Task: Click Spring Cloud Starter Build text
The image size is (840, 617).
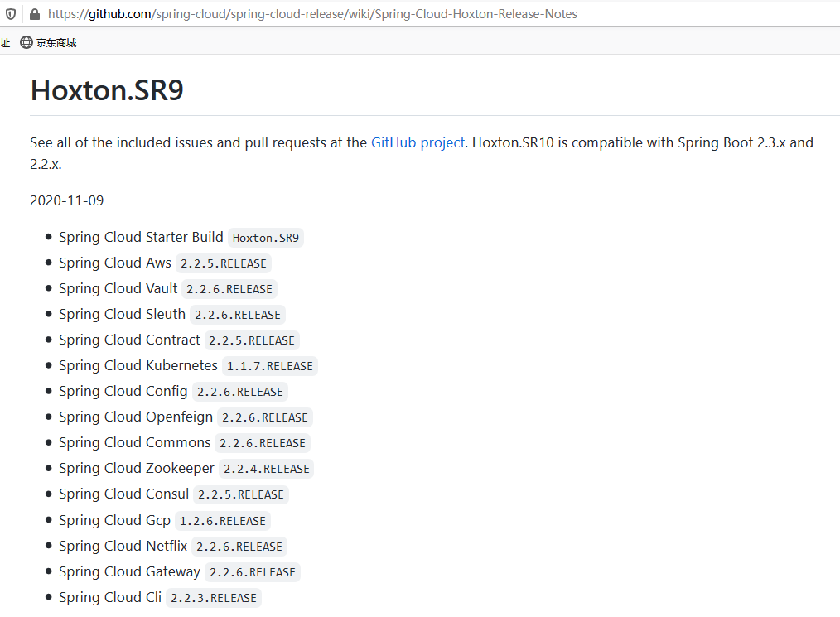Action: [141, 237]
